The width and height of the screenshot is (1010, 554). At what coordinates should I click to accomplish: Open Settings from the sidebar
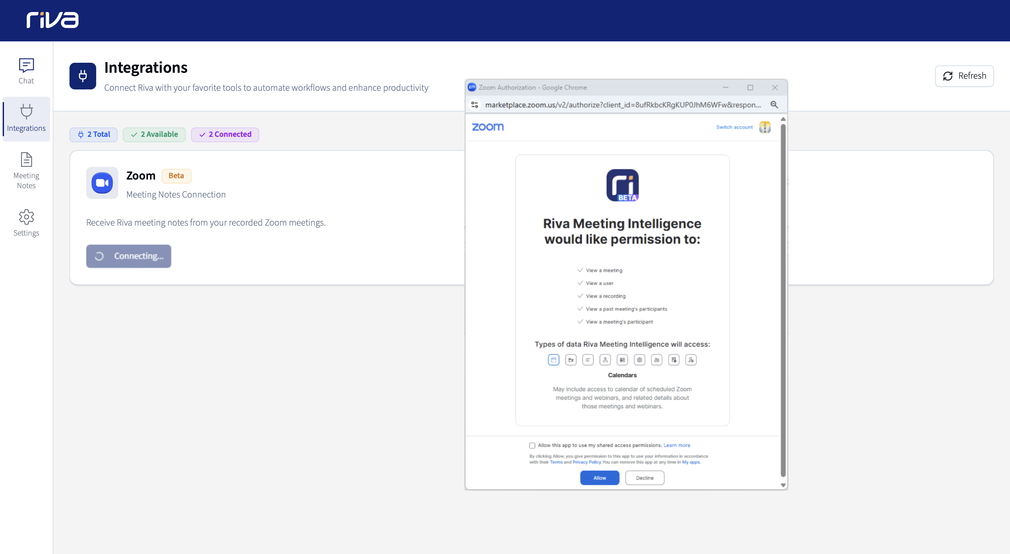point(26,223)
